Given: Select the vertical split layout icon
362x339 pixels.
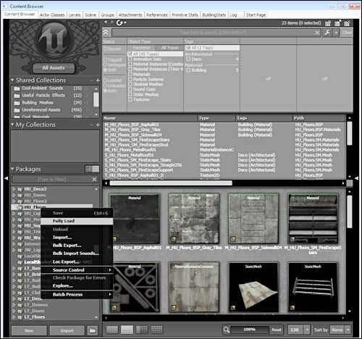Looking at the screenshot, I should [142, 330].
